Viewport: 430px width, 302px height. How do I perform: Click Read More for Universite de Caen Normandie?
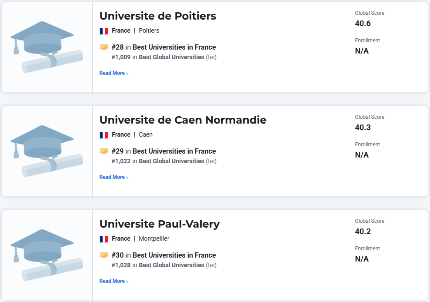click(114, 177)
